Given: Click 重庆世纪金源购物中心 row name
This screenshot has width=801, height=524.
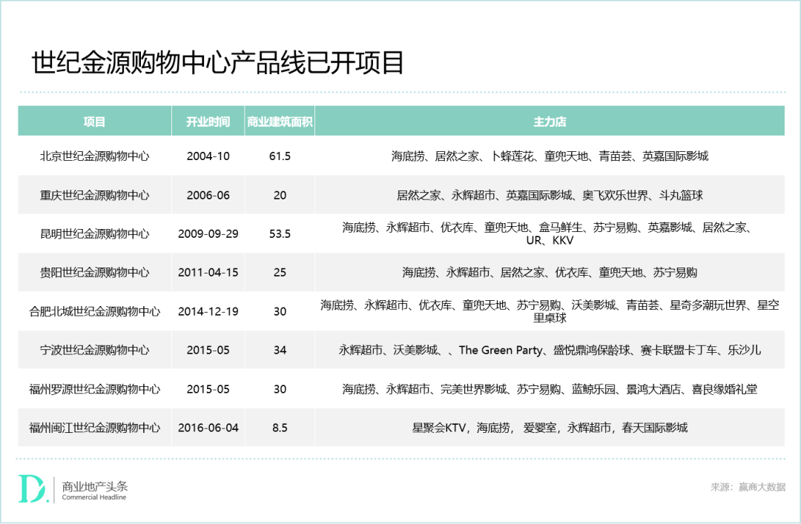Looking at the screenshot, I should [94, 195].
